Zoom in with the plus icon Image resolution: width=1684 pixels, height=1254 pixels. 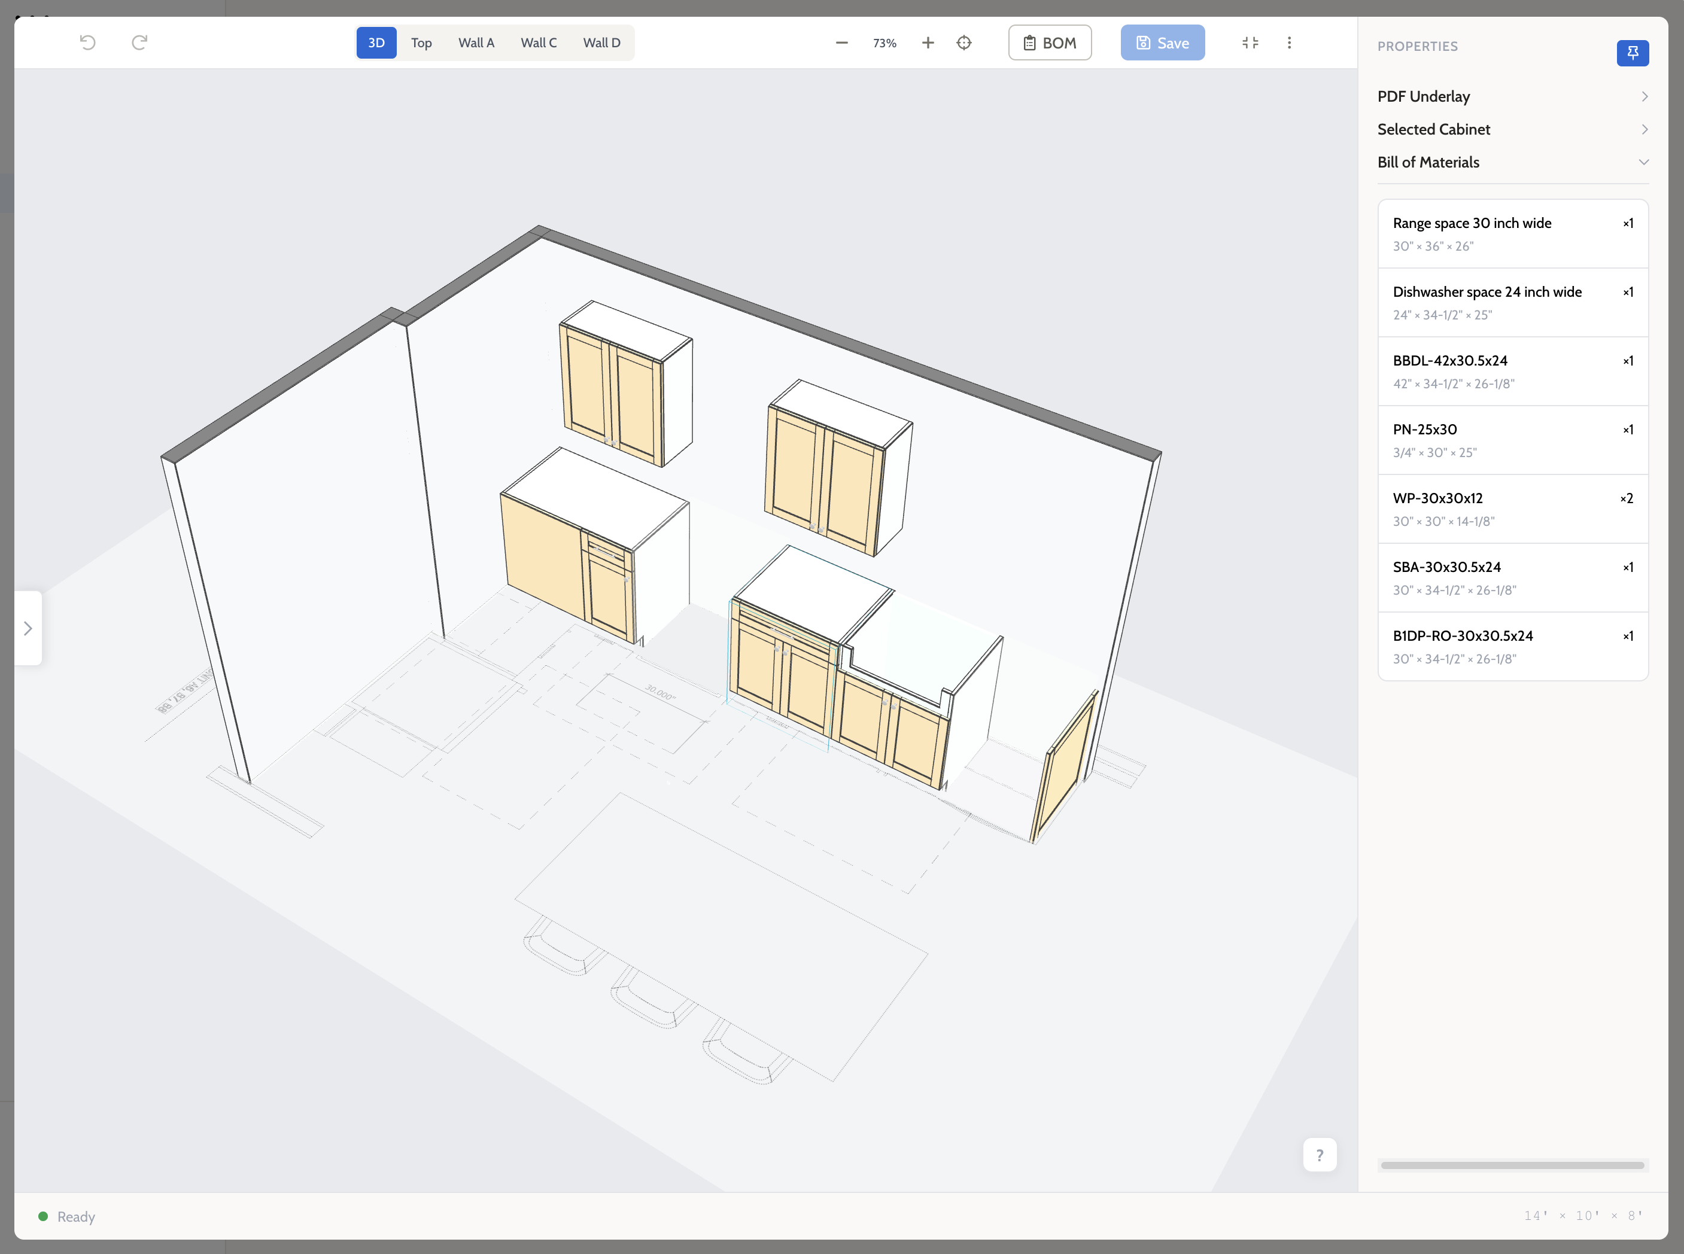click(x=928, y=43)
